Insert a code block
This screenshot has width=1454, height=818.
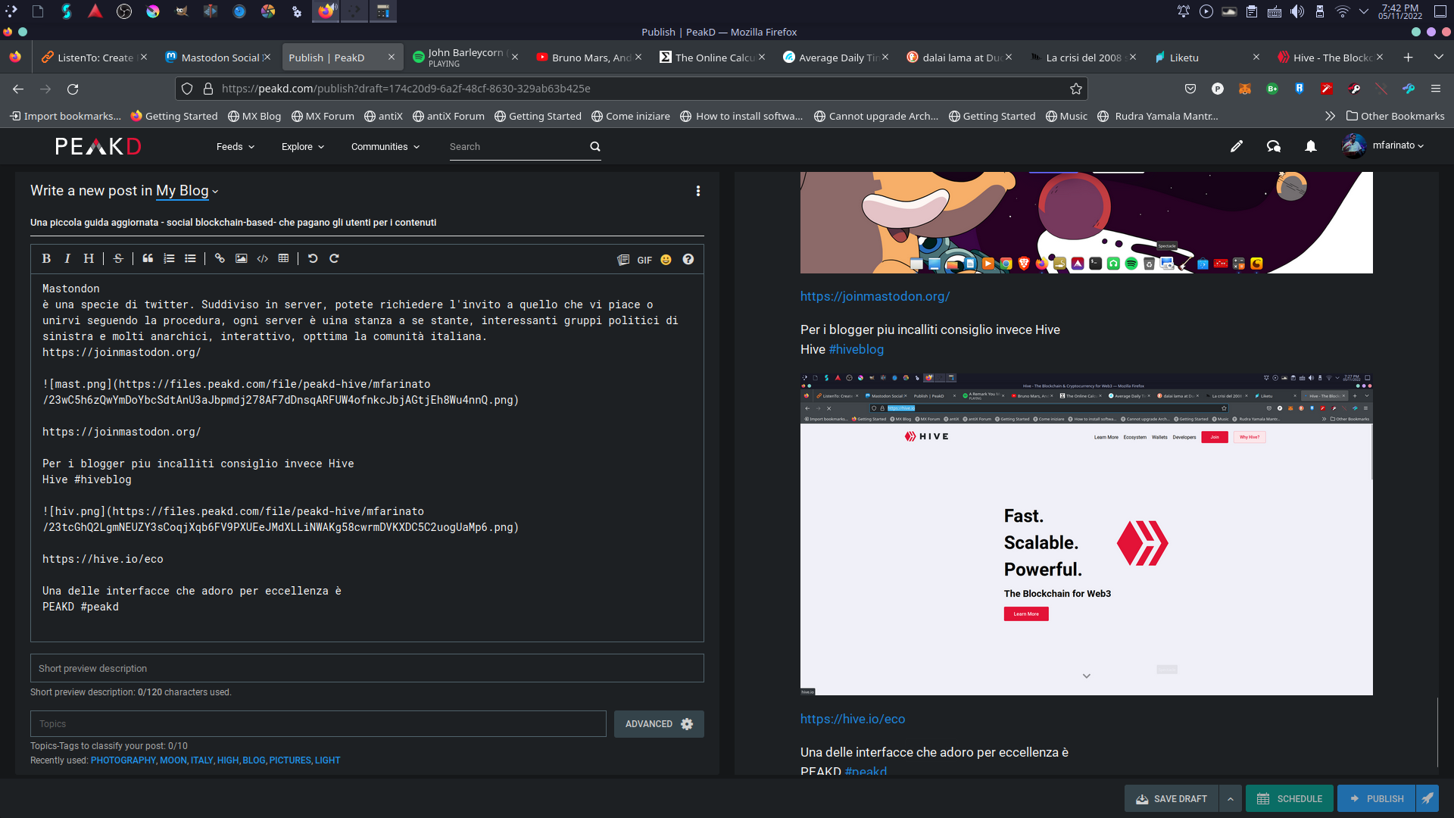(262, 259)
